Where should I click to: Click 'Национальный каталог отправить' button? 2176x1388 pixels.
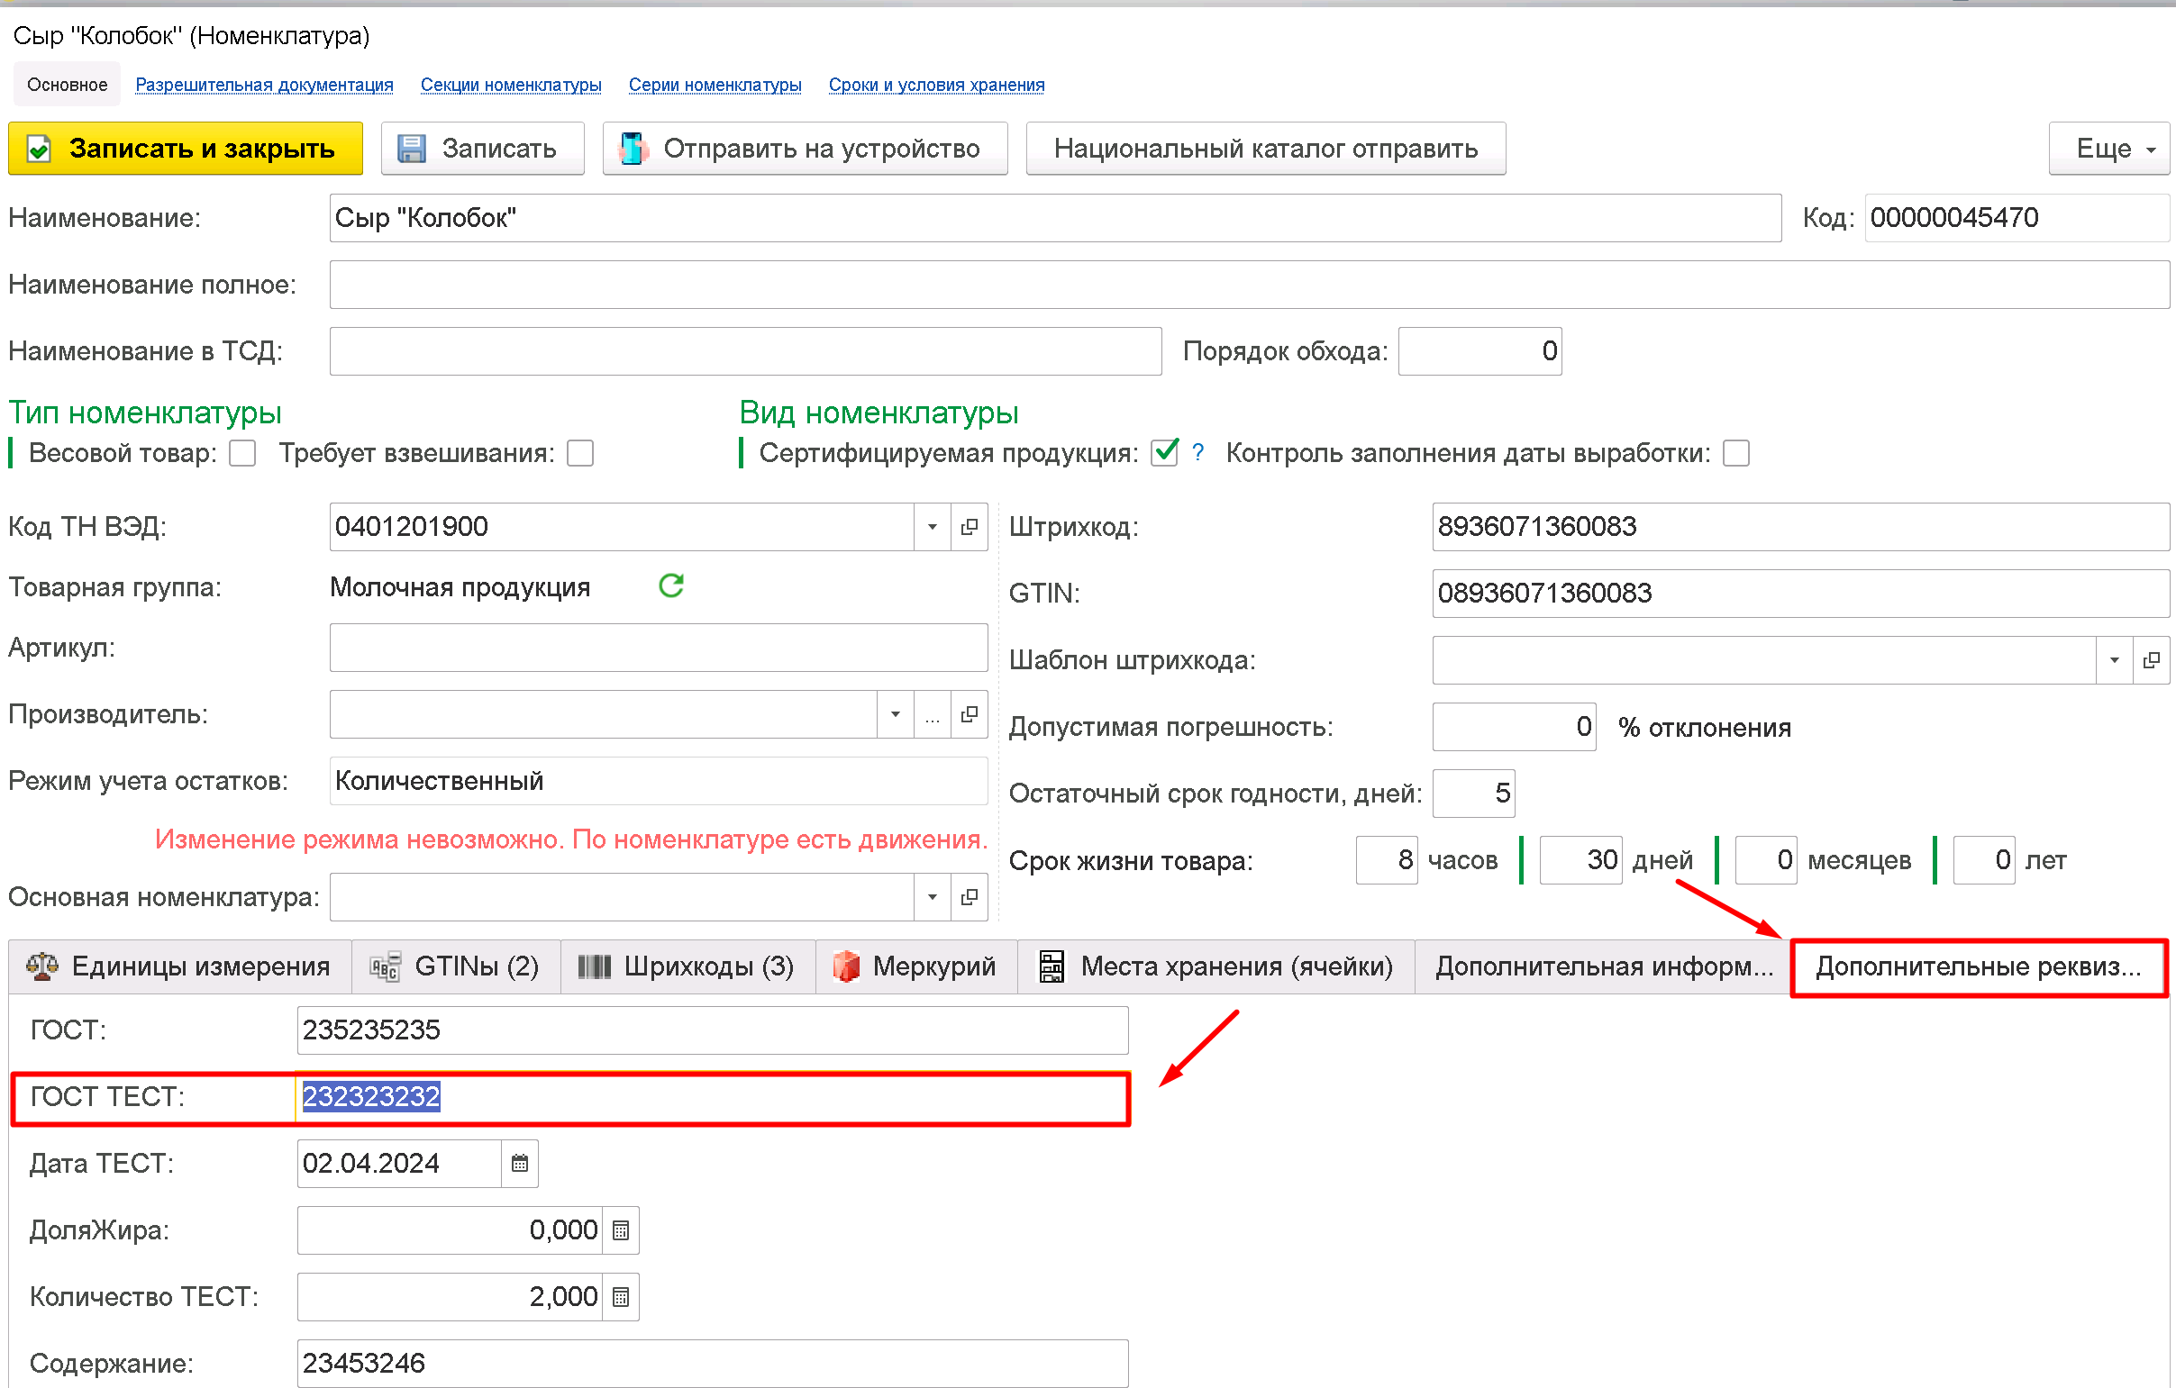click(x=1266, y=148)
